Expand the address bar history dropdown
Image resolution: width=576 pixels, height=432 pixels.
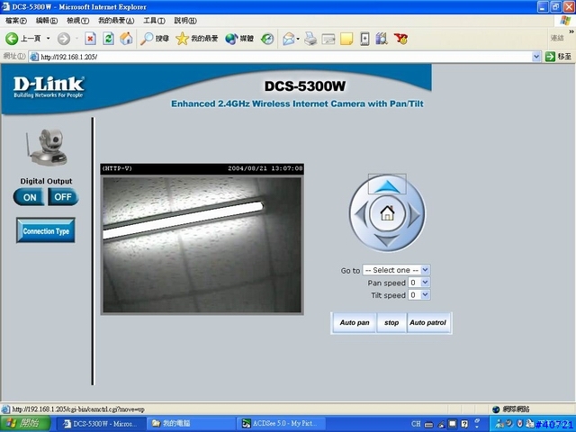click(536, 57)
